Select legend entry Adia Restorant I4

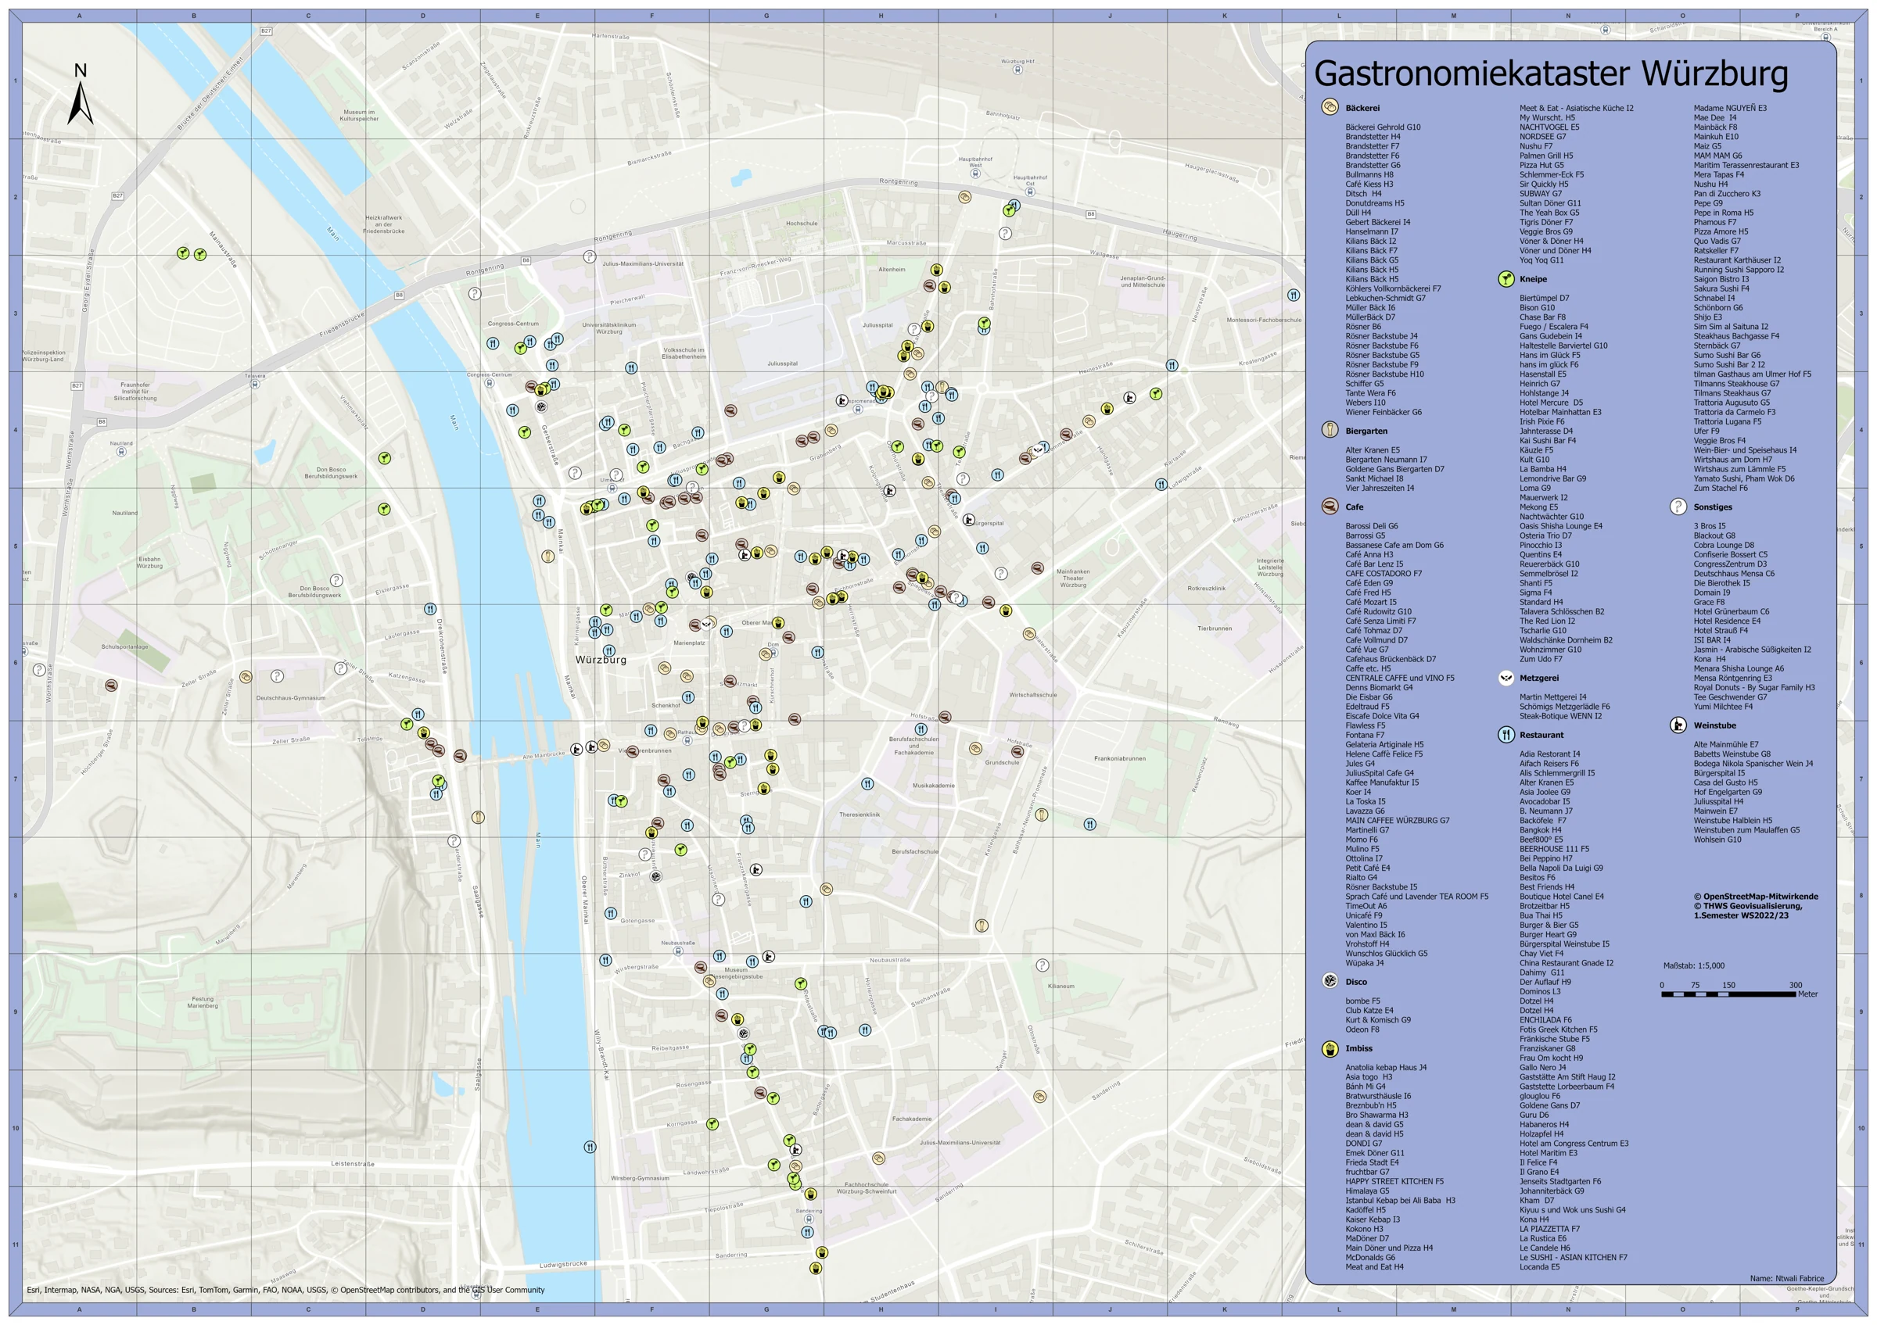[1549, 754]
